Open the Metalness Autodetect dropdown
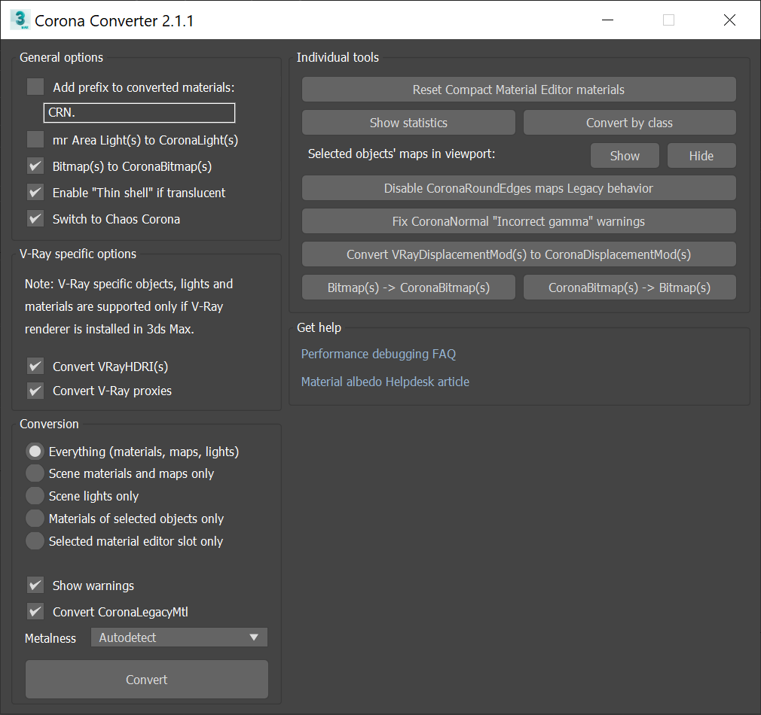761x715 pixels. pos(179,637)
